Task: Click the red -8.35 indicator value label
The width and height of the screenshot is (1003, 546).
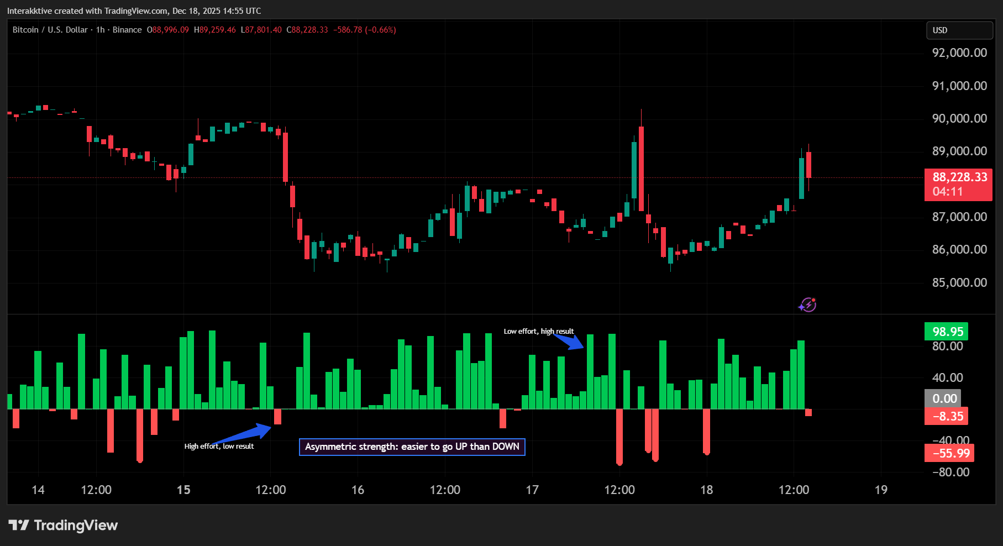Action: coord(947,416)
